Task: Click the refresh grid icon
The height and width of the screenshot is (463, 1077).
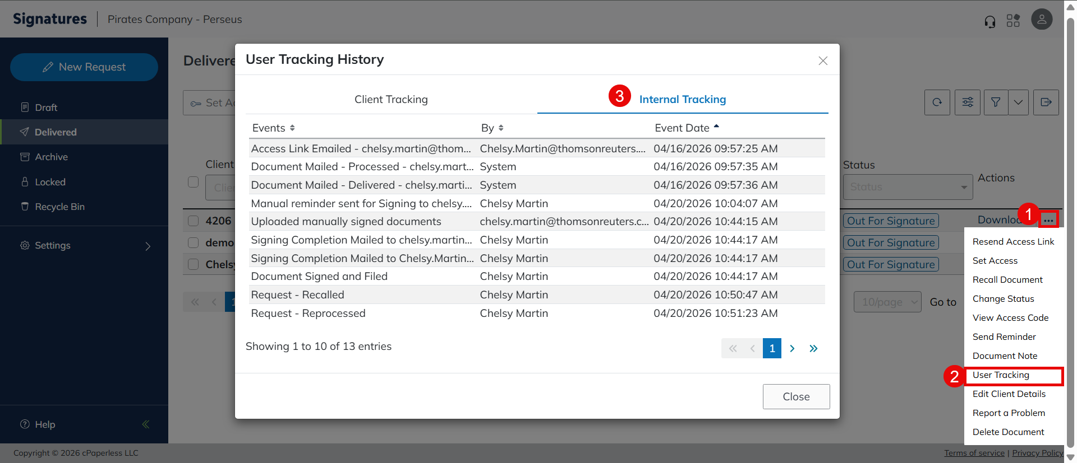Action: click(937, 102)
